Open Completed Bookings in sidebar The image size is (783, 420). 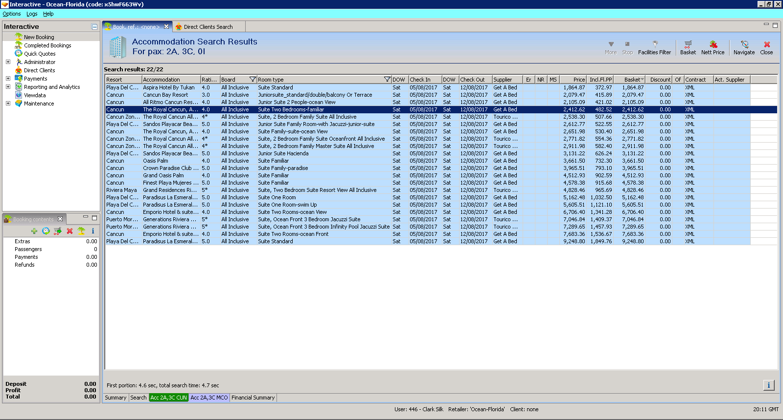(x=47, y=45)
